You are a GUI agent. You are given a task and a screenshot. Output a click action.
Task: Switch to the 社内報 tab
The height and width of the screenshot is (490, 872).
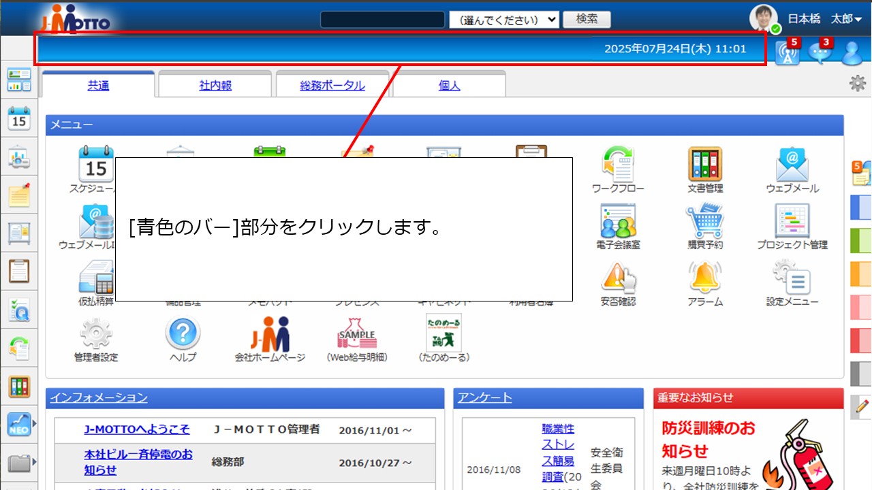tap(215, 84)
